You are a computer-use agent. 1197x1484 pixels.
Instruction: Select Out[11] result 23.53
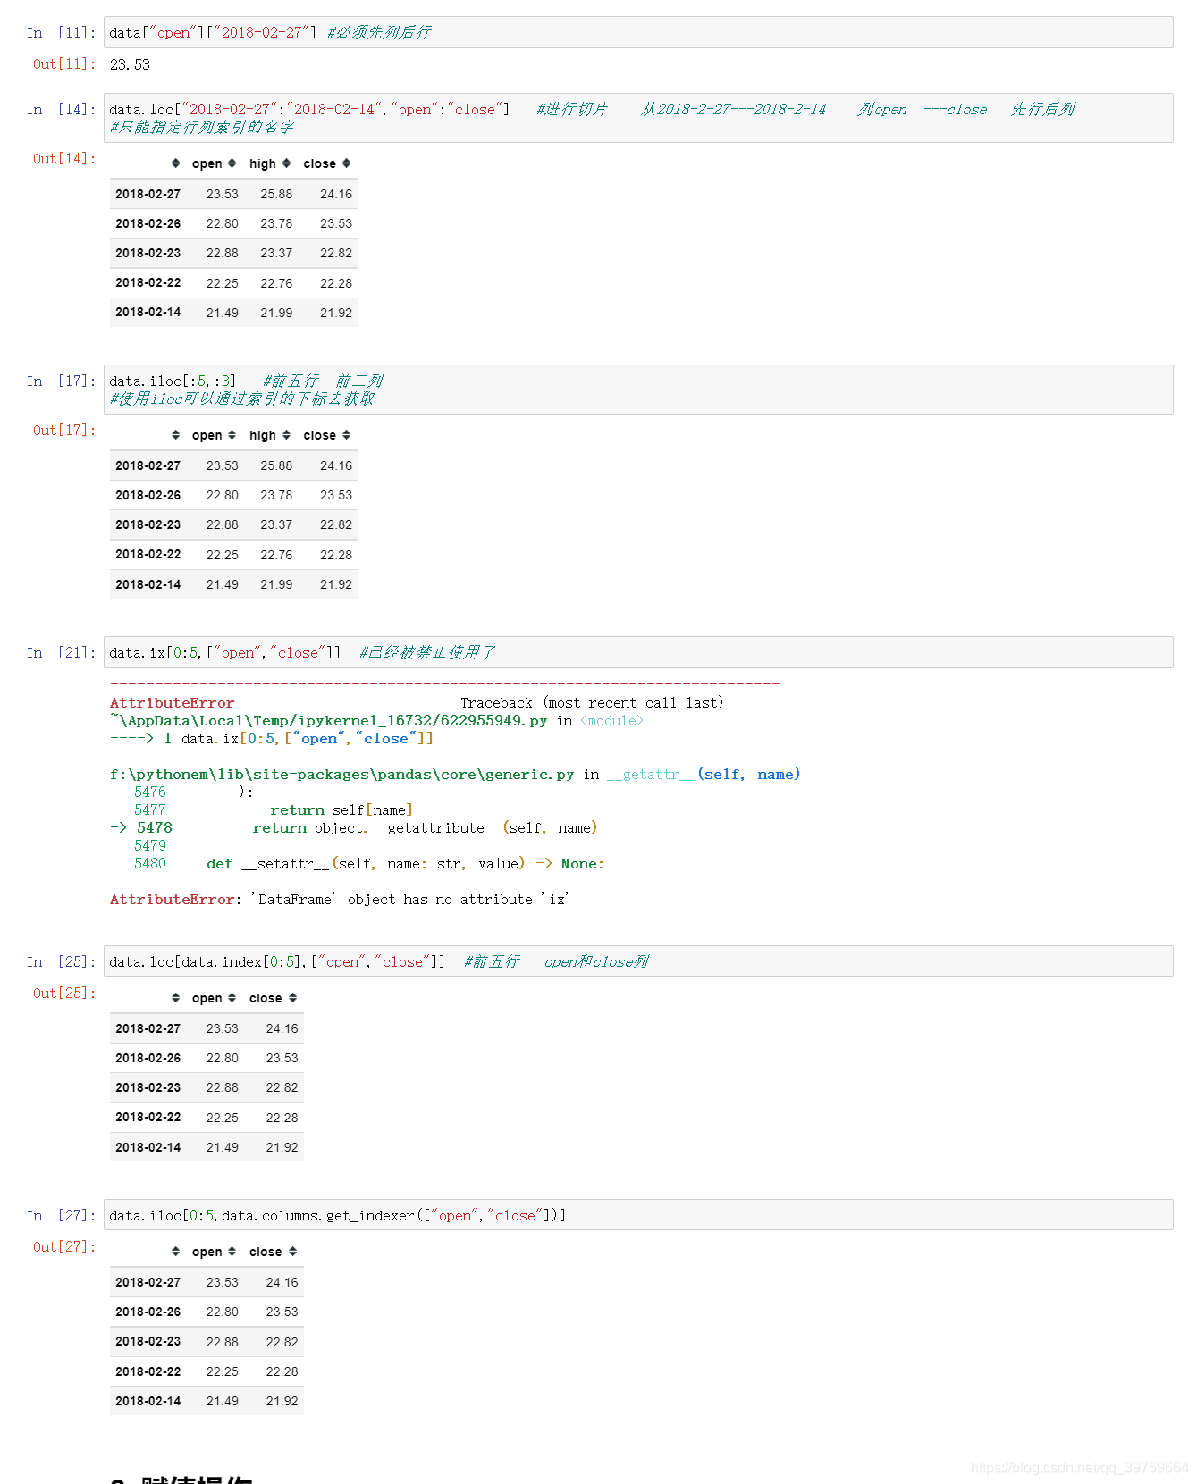130,64
